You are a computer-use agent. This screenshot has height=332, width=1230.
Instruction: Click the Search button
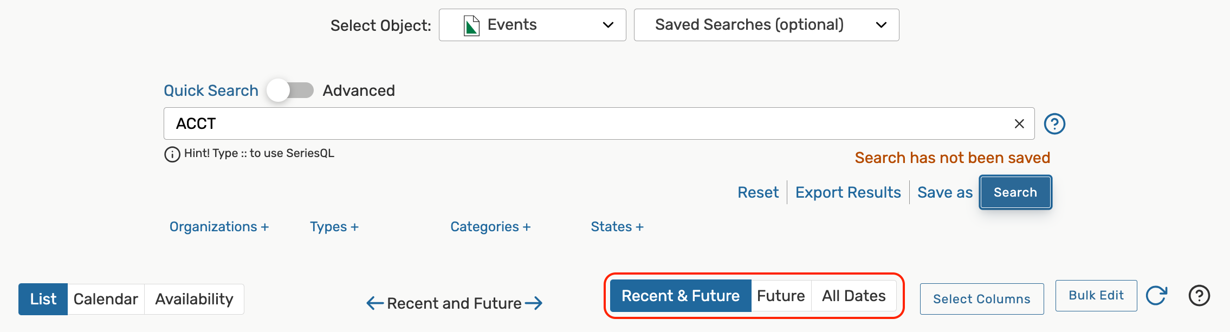click(1015, 192)
